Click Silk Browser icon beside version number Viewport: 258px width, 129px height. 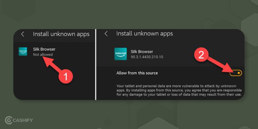[x=121, y=54]
